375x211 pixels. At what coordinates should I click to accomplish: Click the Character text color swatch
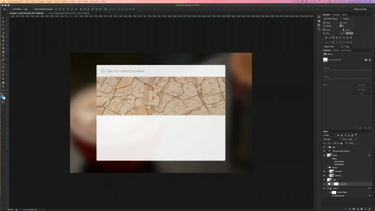349,33
